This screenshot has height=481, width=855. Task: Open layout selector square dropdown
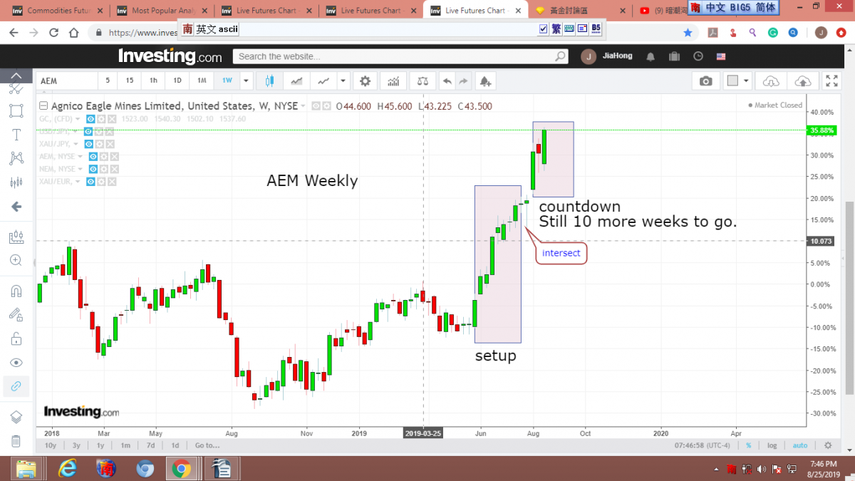[x=737, y=81]
